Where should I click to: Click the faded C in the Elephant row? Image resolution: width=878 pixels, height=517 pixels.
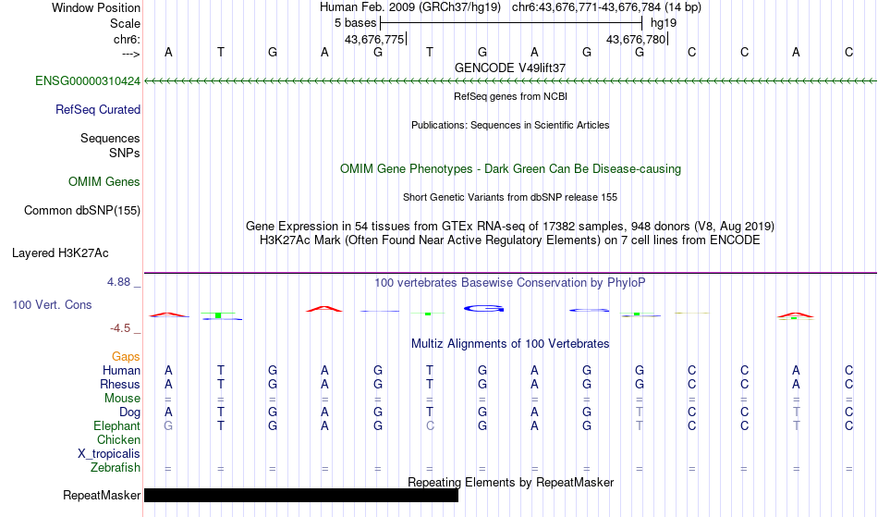[430, 426]
